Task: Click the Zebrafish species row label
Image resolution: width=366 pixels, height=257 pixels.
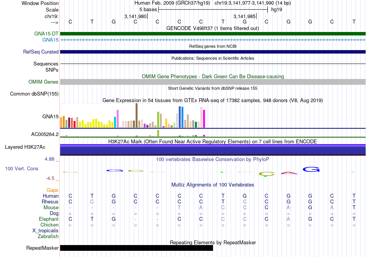Action: click(x=48, y=237)
